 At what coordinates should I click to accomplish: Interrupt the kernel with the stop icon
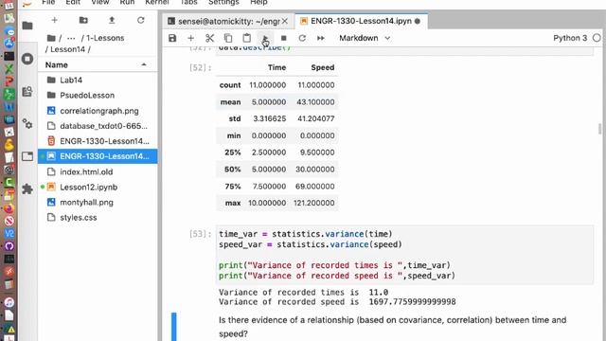(x=284, y=38)
